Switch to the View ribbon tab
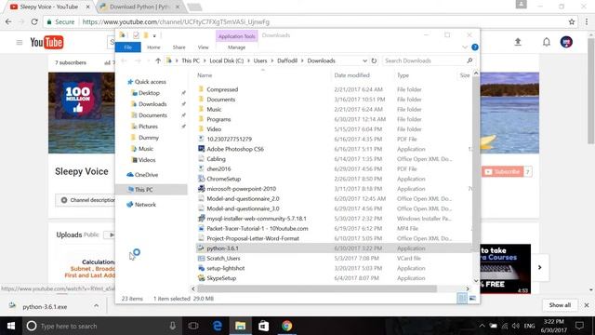The image size is (595, 335). coord(203,47)
